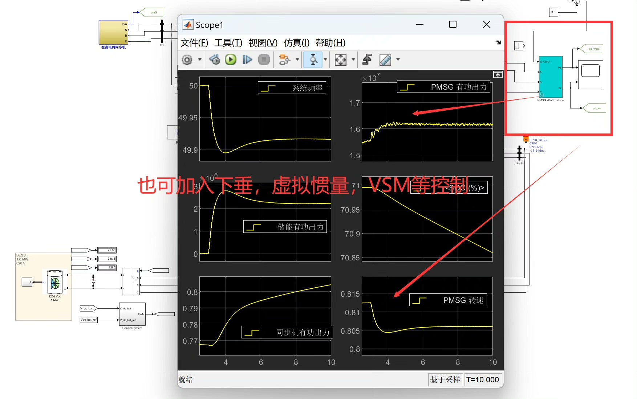Viewport: 637px width, 399px height.
Task: Select the B1 bus bar
Action: click(162, 32)
